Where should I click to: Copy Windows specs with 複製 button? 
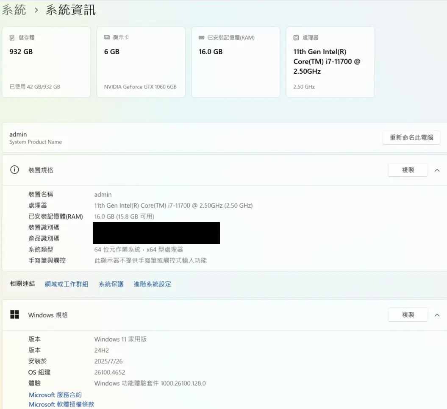click(x=408, y=314)
